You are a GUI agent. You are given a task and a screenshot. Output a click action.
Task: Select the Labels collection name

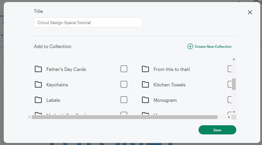tap(53, 100)
